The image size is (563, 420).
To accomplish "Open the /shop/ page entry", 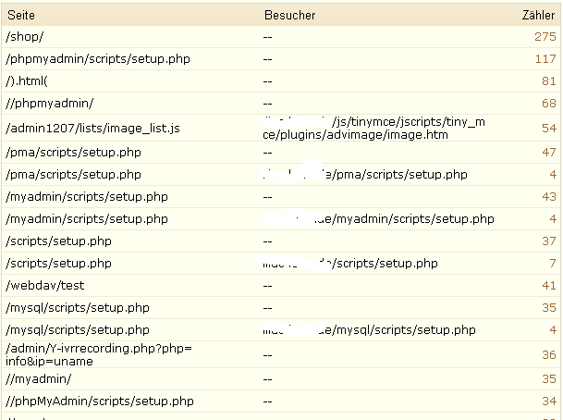I will click(x=24, y=36).
